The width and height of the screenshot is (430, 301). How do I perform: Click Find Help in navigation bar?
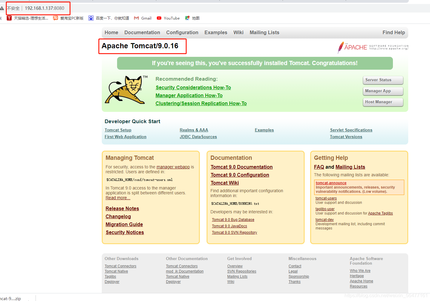click(x=394, y=32)
